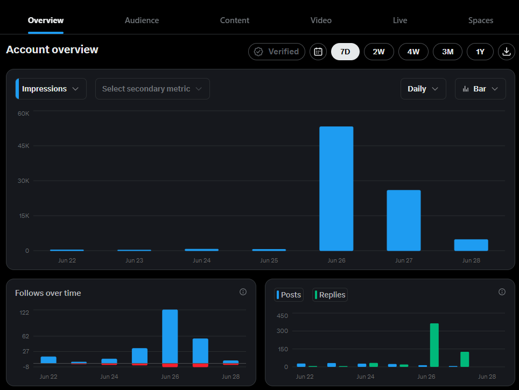Click the Jun 28 impressions bar

[x=471, y=245]
